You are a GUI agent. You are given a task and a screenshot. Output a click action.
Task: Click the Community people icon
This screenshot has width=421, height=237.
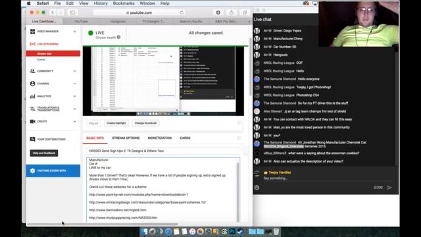32,71
